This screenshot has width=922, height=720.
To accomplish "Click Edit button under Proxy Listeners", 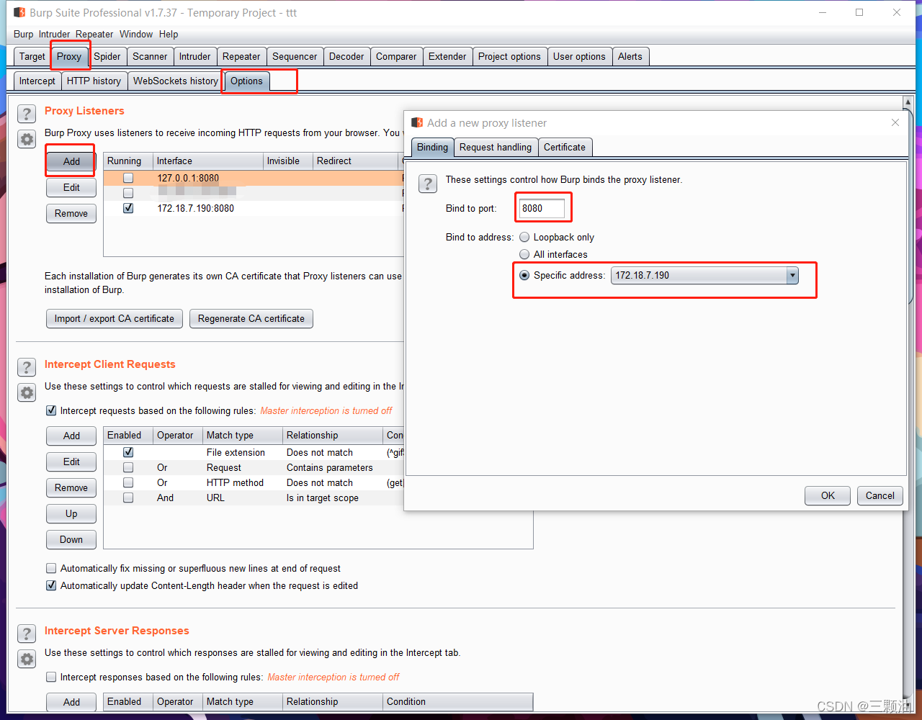I will tap(71, 187).
